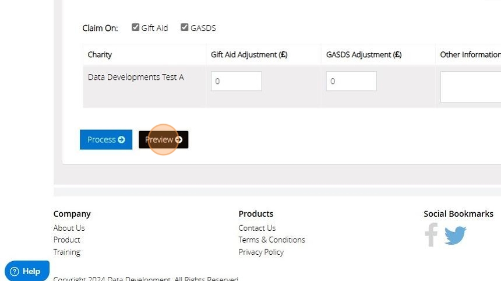Open the Product footer link
The width and height of the screenshot is (501, 281).
(66, 240)
